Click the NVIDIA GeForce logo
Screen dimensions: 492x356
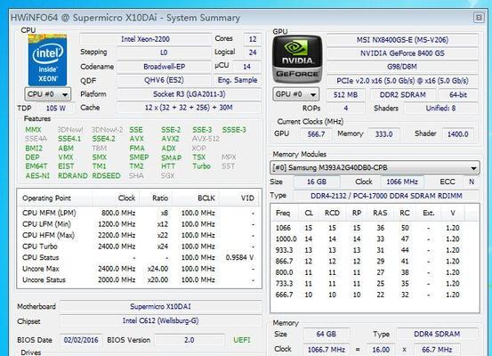297,60
